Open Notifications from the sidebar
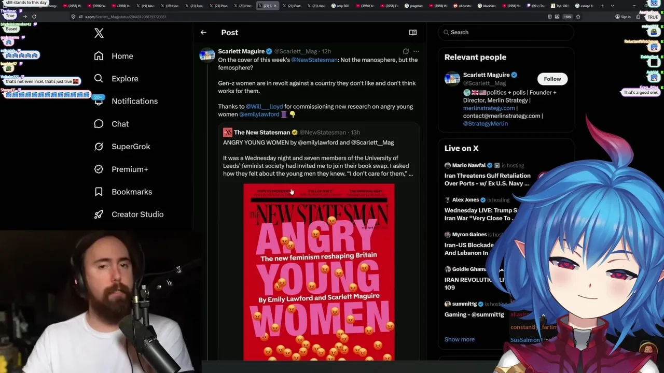 point(126,101)
